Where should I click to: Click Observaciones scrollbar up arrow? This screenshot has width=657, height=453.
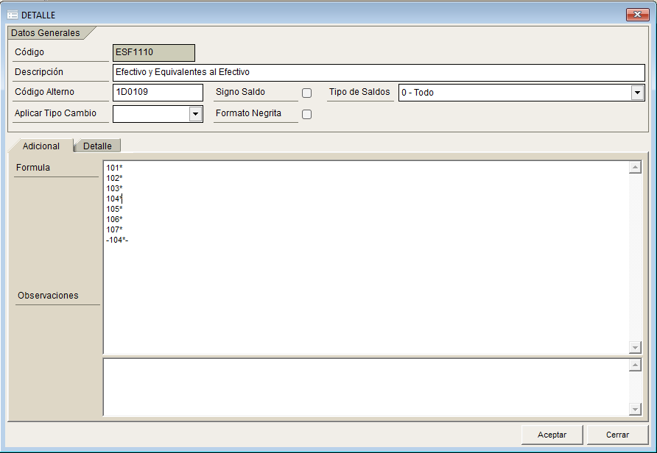coord(635,365)
